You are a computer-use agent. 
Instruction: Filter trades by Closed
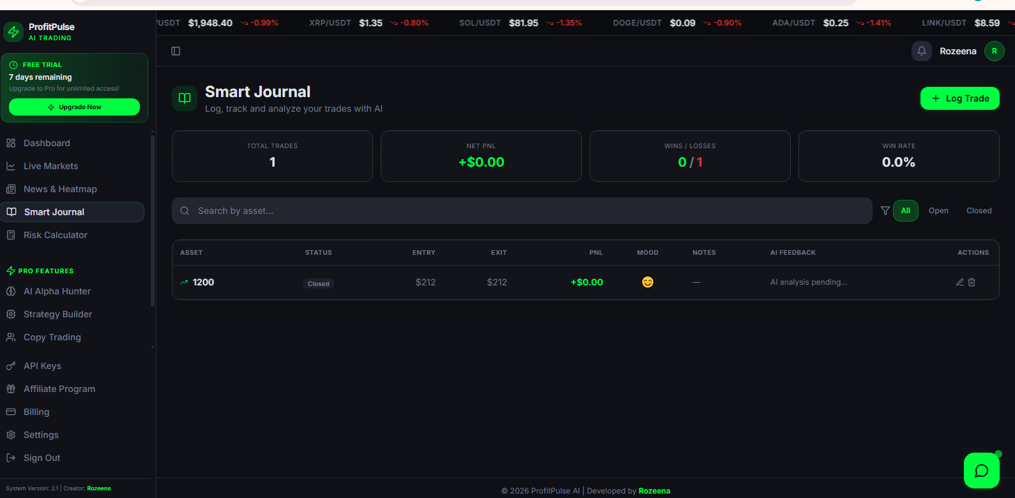pos(979,211)
